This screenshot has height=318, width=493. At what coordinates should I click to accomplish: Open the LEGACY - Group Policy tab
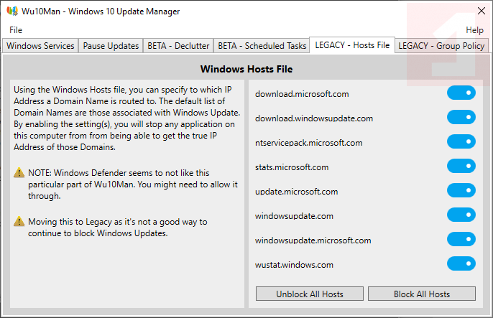click(x=441, y=46)
